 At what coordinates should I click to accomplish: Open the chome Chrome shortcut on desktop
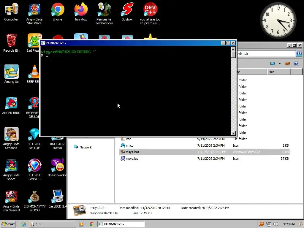[x=58, y=12]
